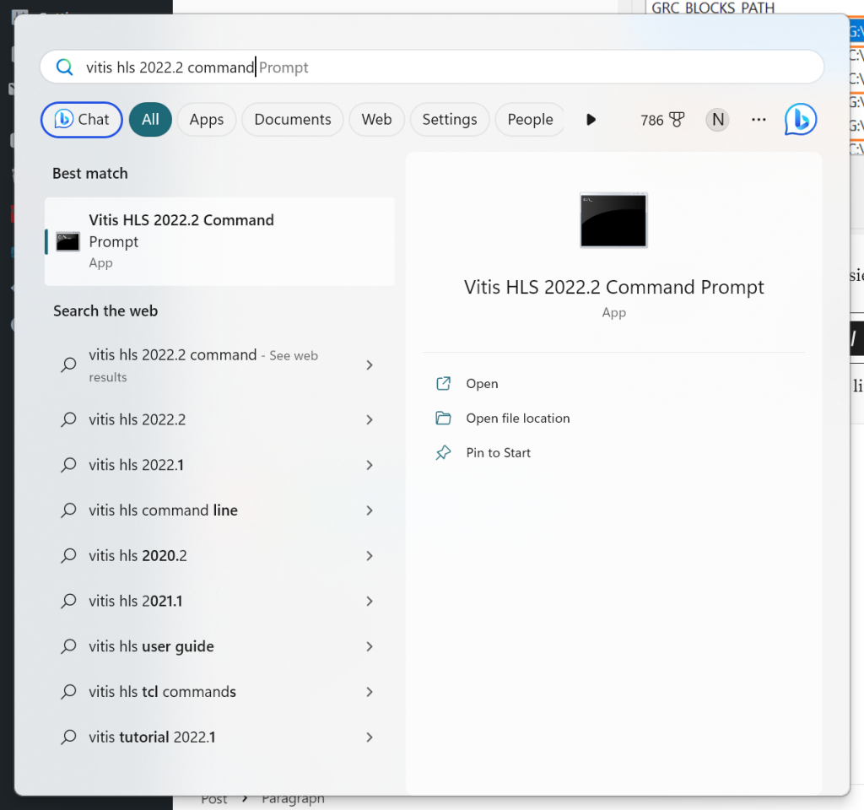Switch to the Documents filter tab
864x810 pixels.
(x=293, y=120)
